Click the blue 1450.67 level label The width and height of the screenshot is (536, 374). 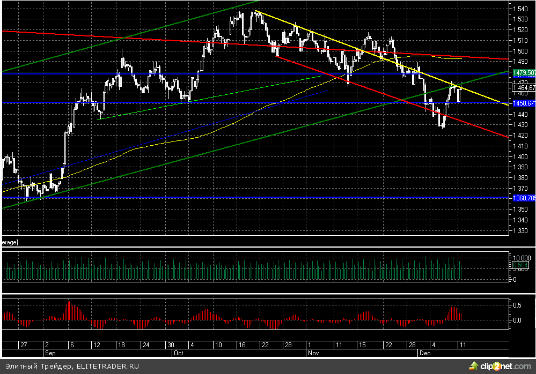click(524, 102)
